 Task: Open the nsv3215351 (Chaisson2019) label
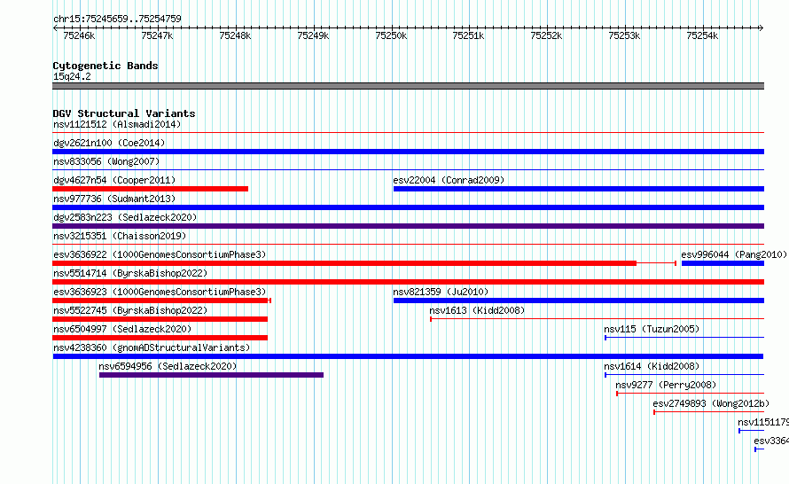point(120,236)
